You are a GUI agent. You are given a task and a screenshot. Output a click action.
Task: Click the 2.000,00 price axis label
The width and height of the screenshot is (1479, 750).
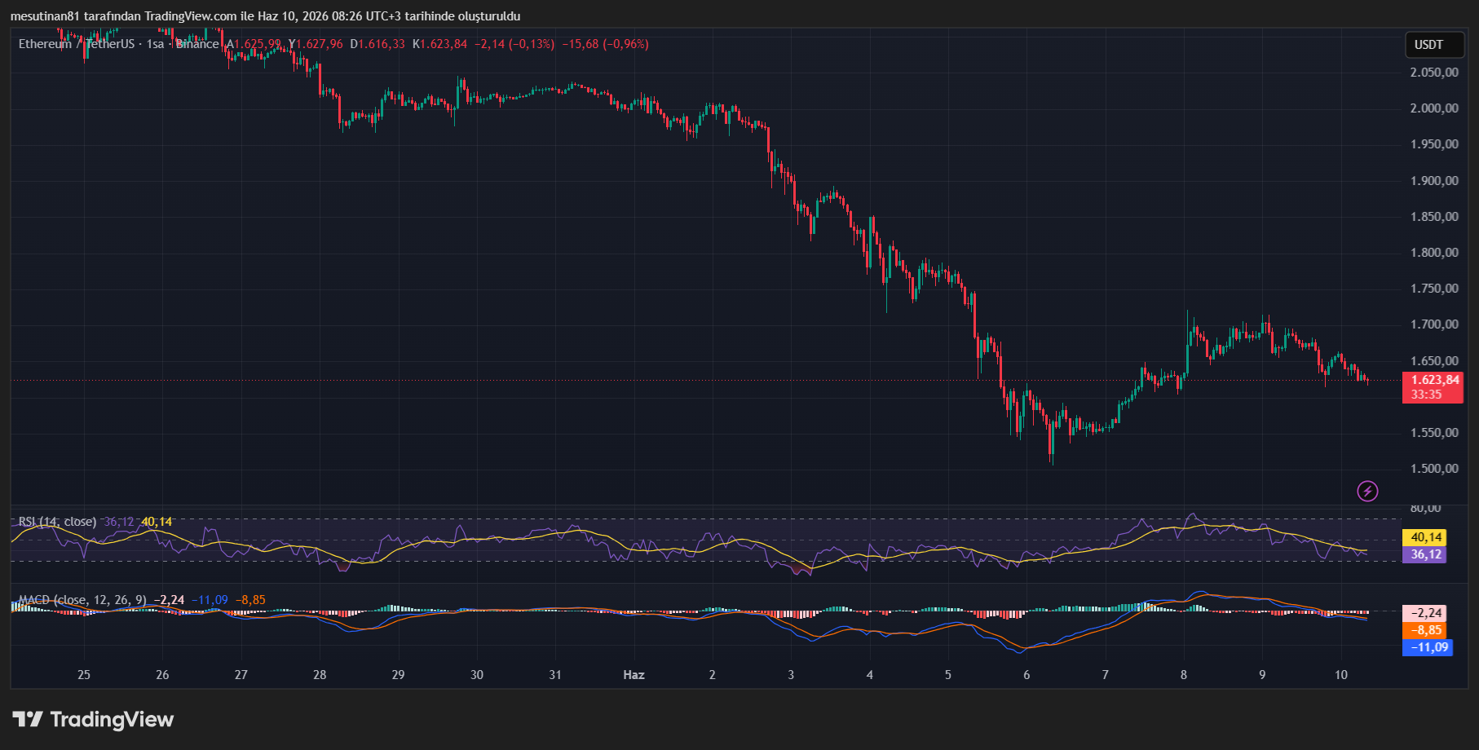(1434, 108)
